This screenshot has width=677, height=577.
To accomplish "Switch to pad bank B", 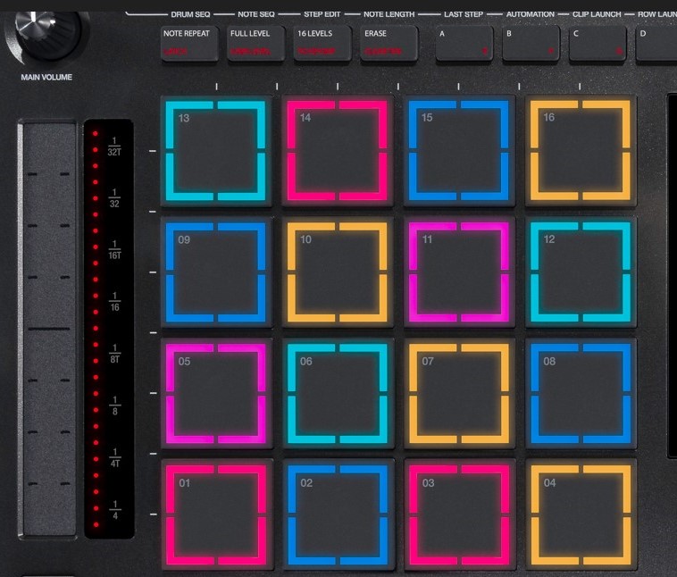I will click(x=531, y=42).
